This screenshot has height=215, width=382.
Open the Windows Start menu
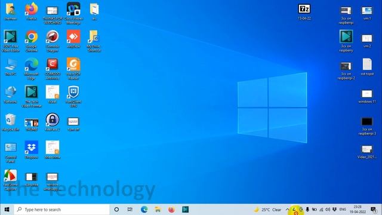click(7, 210)
